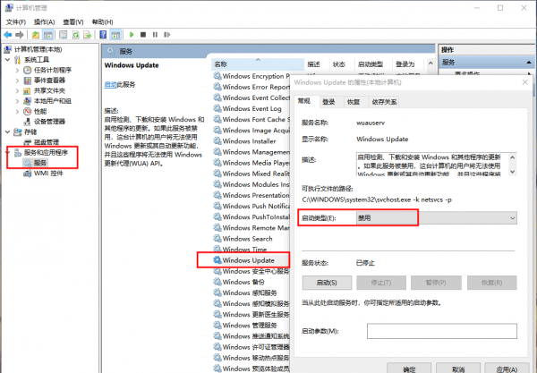Select the Services (服务) node in tree

[x=40, y=162]
